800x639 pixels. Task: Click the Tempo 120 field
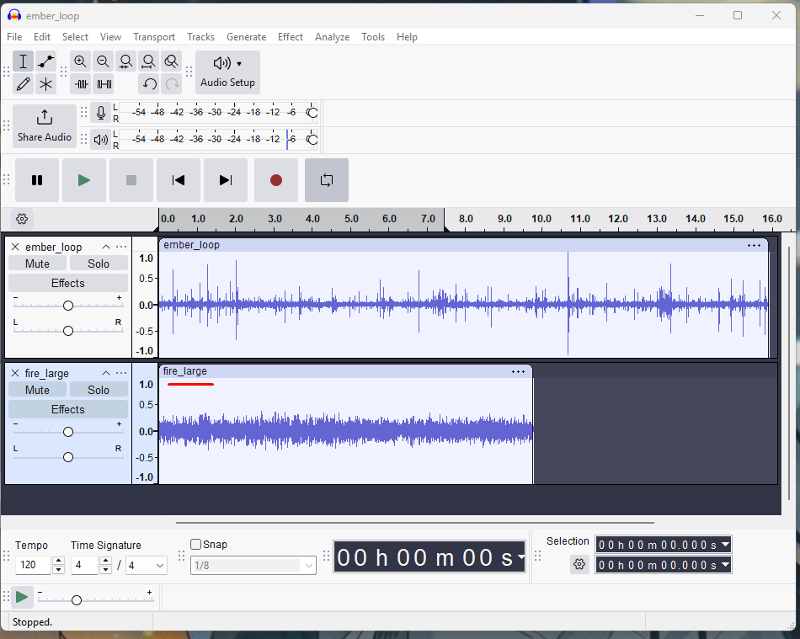click(x=34, y=565)
